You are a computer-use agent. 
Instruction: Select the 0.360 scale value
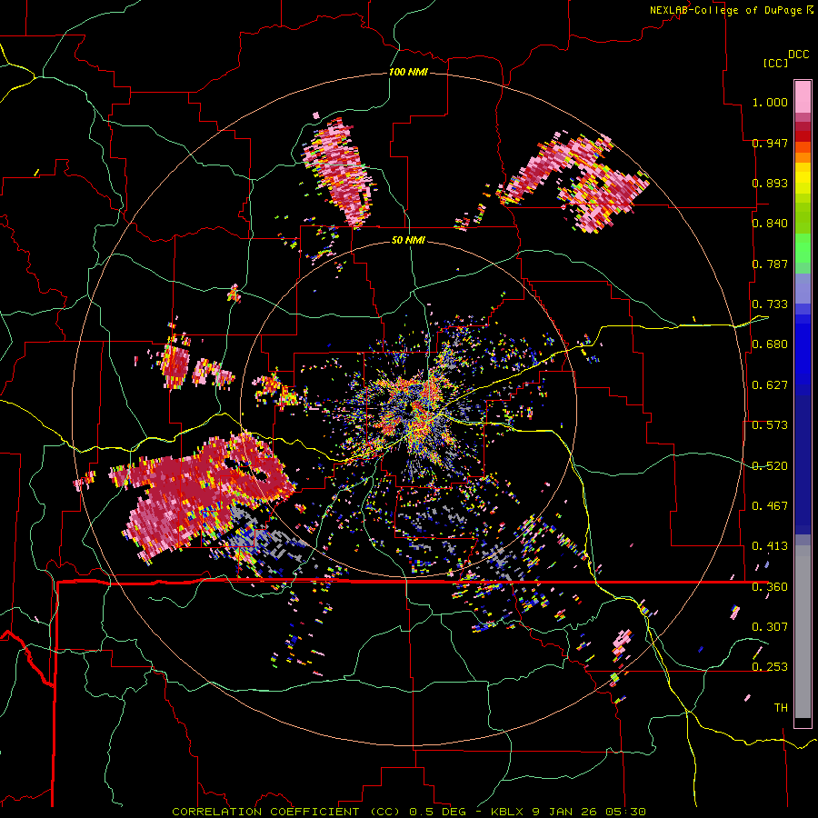click(x=770, y=587)
